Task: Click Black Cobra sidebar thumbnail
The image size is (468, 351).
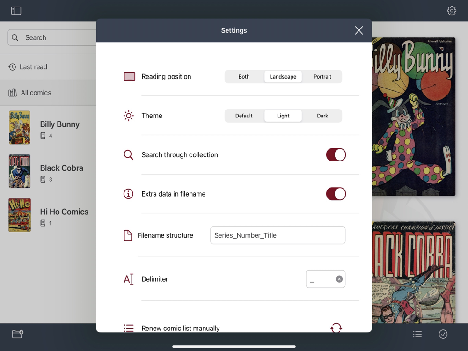Action: coord(20,171)
